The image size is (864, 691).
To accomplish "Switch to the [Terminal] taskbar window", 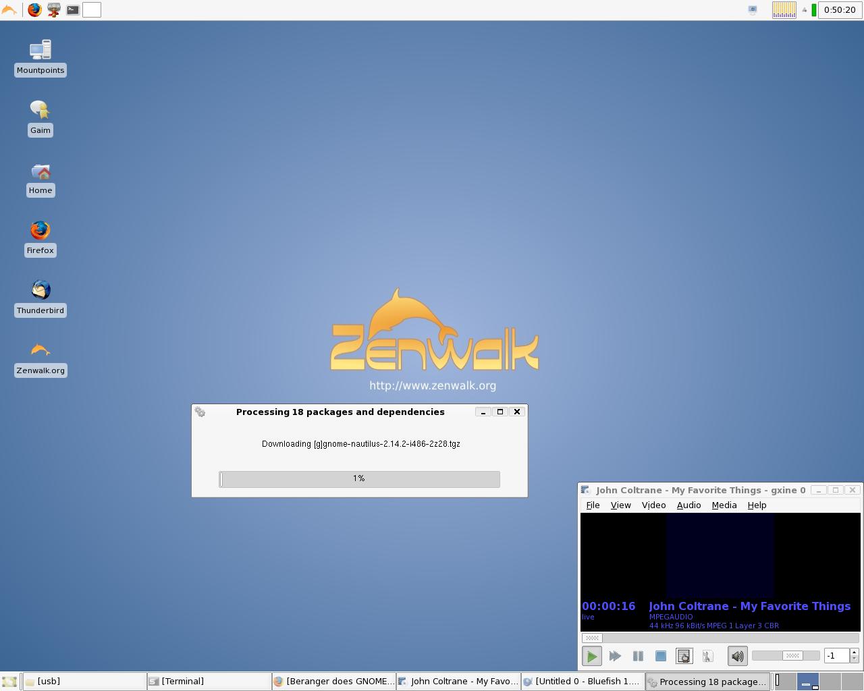I will 209,682.
